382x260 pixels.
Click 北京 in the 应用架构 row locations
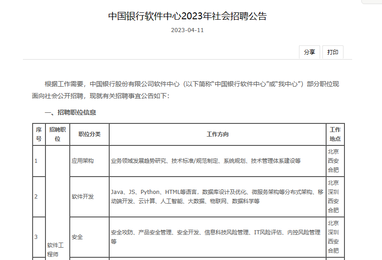(x=333, y=152)
